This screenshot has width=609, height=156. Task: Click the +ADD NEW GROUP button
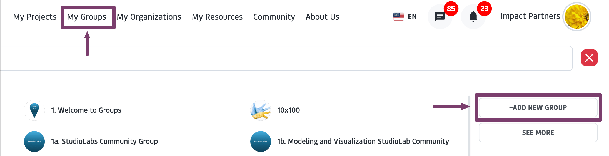click(538, 107)
